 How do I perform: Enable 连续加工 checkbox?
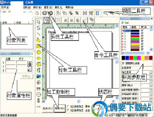click(x=68, y=106)
